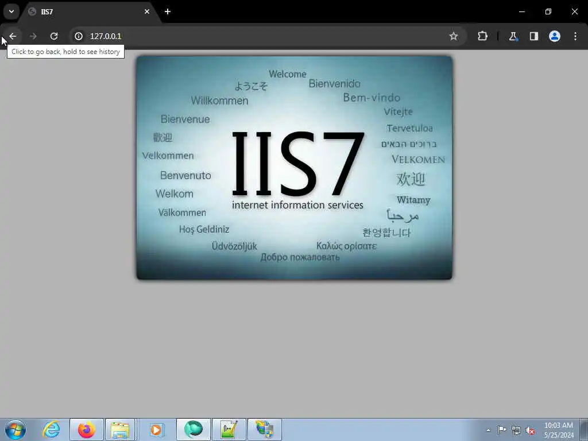This screenshot has width=588, height=441.
Task: Open the Extensions puzzle icon
Action: coord(482,36)
